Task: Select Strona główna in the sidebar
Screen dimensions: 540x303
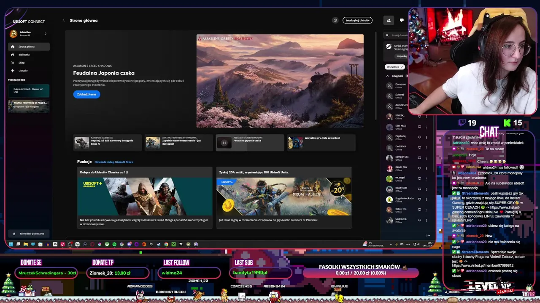Action: click(x=28, y=47)
